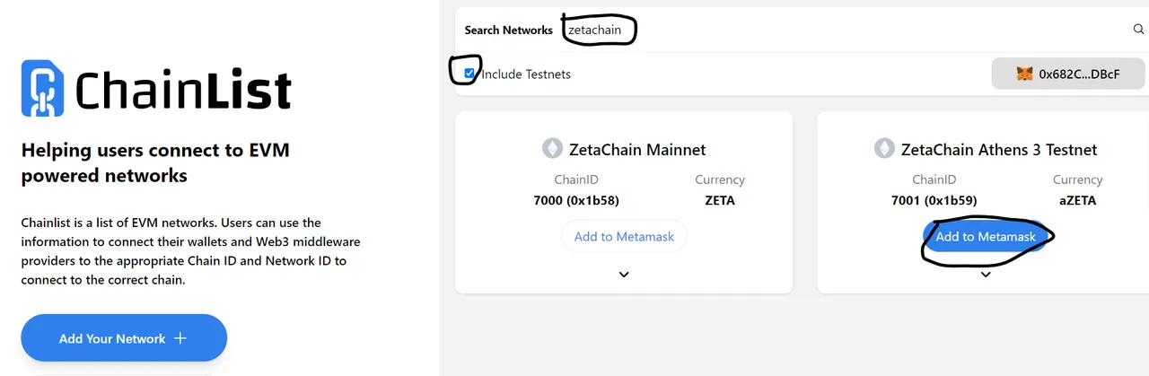
Task: Click the plus icon beside Add Your Network
Action: (x=180, y=338)
